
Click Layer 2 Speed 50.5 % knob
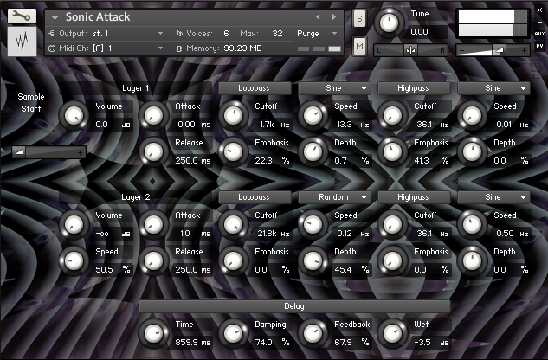tap(74, 261)
